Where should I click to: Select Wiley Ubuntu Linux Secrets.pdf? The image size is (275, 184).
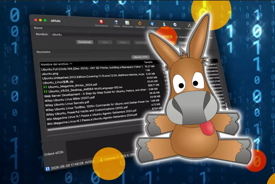[x=67, y=104]
